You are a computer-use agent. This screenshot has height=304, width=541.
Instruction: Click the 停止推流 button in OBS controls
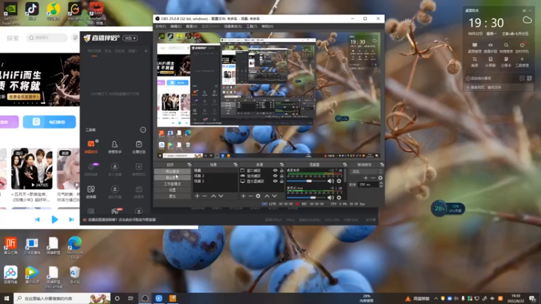[172, 172]
